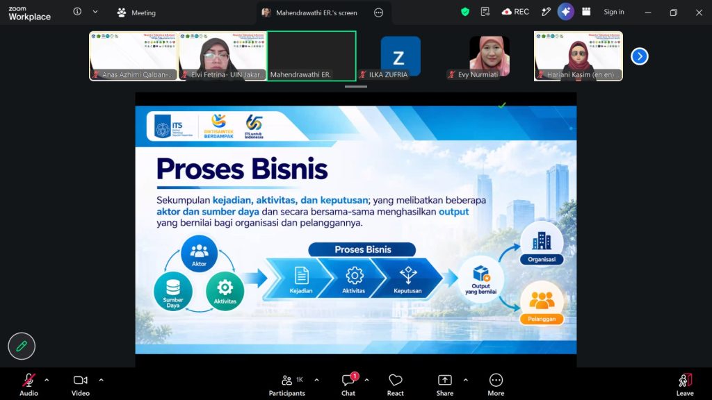Screen dimensions: 712x400
Task: Click the green encryption shield icon
Action: coord(465,12)
